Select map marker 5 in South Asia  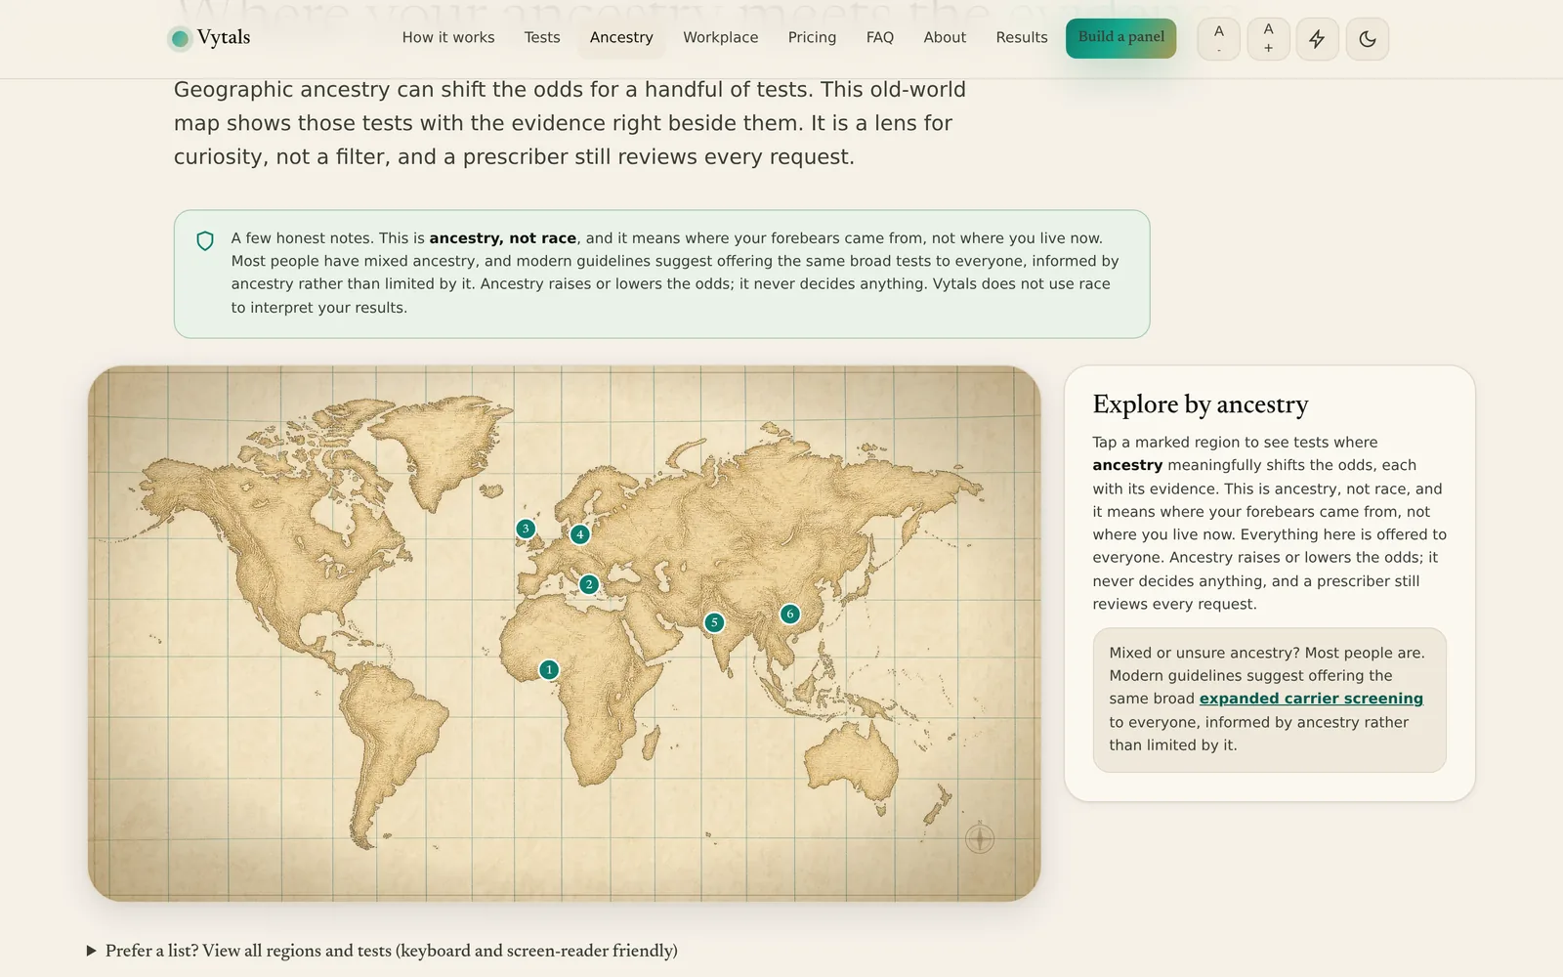point(714,622)
